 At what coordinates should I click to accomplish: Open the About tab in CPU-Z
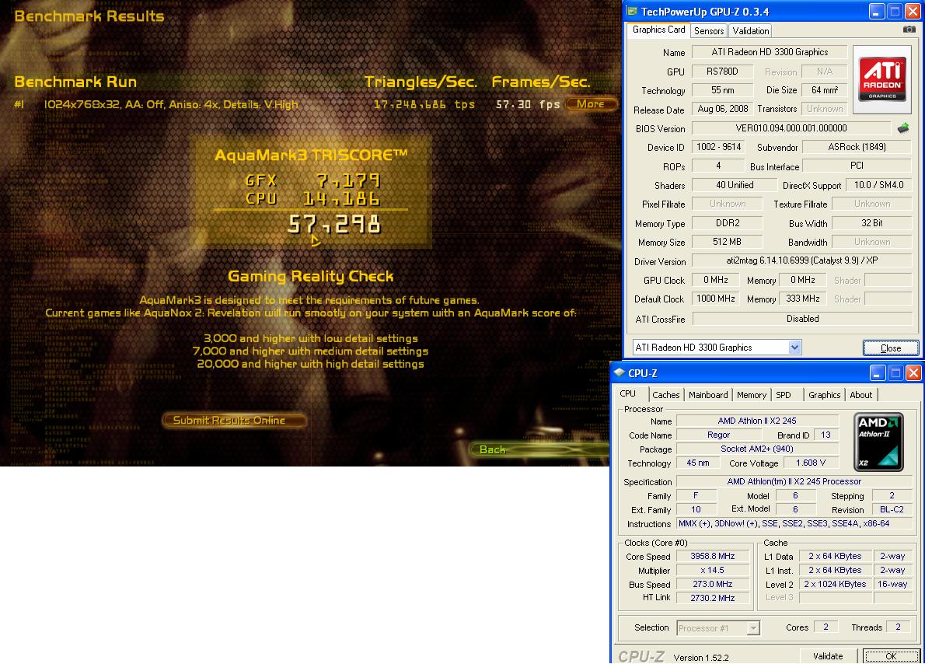point(860,395)
